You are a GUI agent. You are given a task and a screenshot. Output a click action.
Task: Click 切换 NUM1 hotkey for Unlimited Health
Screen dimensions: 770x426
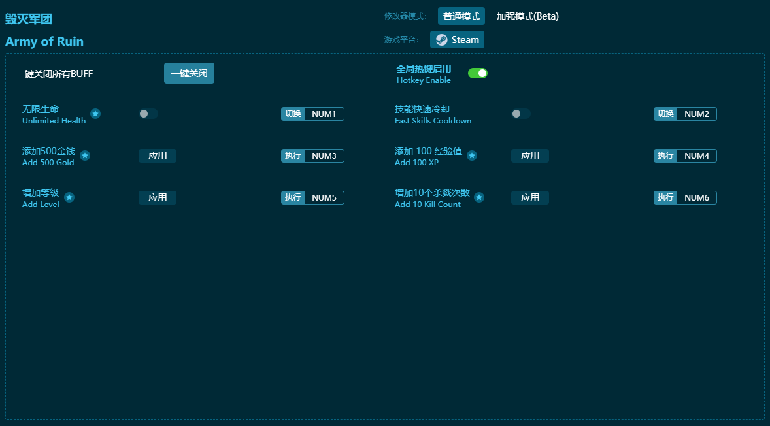pos(312,114)
